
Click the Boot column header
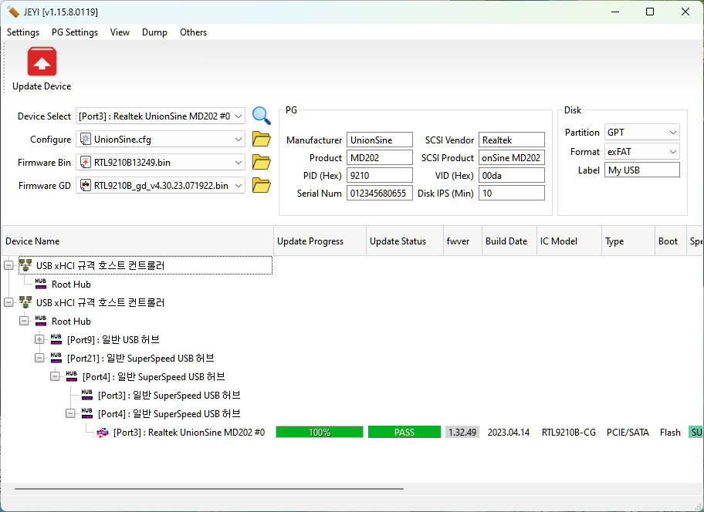[x=670, y=241]
